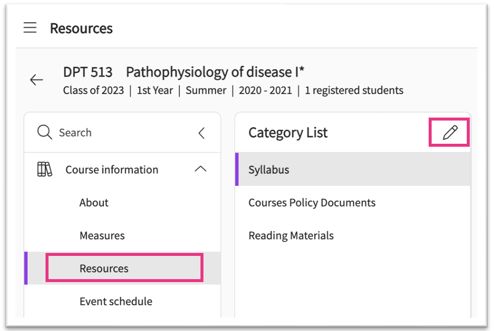Click the Category List heading
The width and height of the screenshot is (494, 331).
288,132
